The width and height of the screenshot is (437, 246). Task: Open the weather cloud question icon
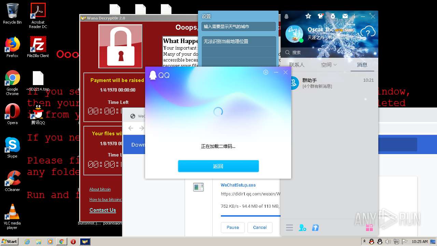(x=368, y=32)
